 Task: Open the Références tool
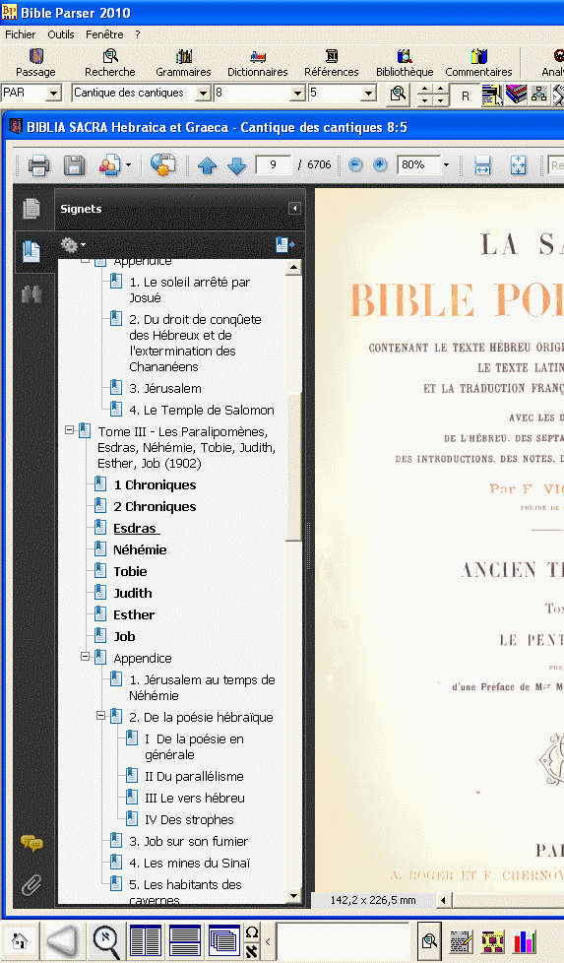point(332,63)
